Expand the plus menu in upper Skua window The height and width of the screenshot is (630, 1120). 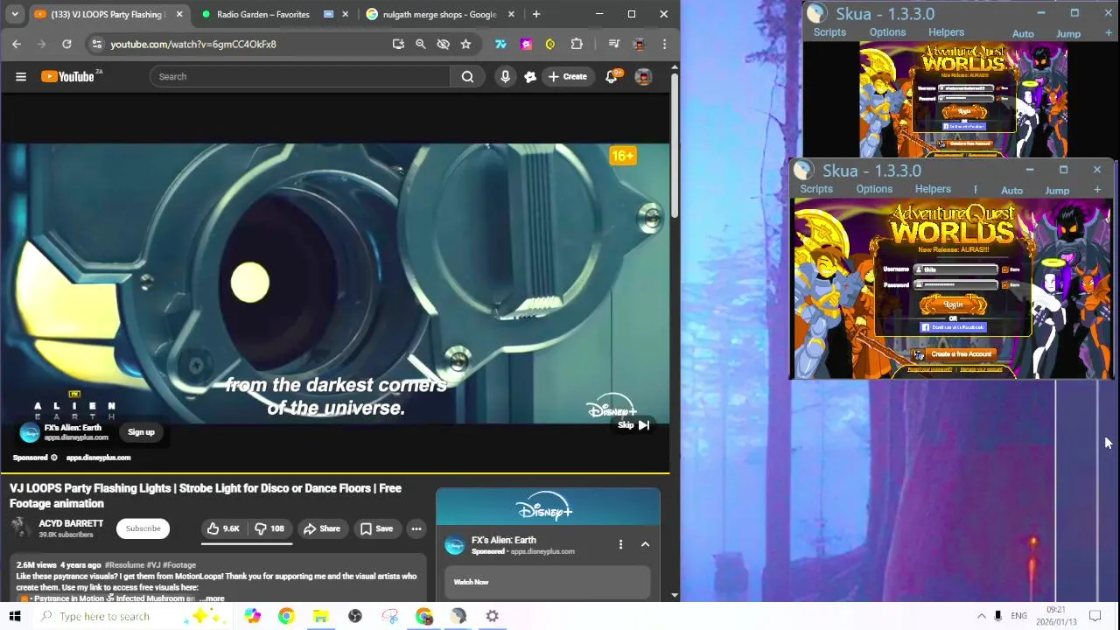(1109, 33)
